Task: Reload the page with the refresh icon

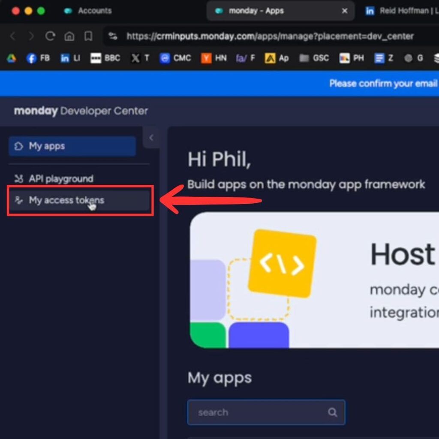Action: pyautogui.click(x=50, y=36)
